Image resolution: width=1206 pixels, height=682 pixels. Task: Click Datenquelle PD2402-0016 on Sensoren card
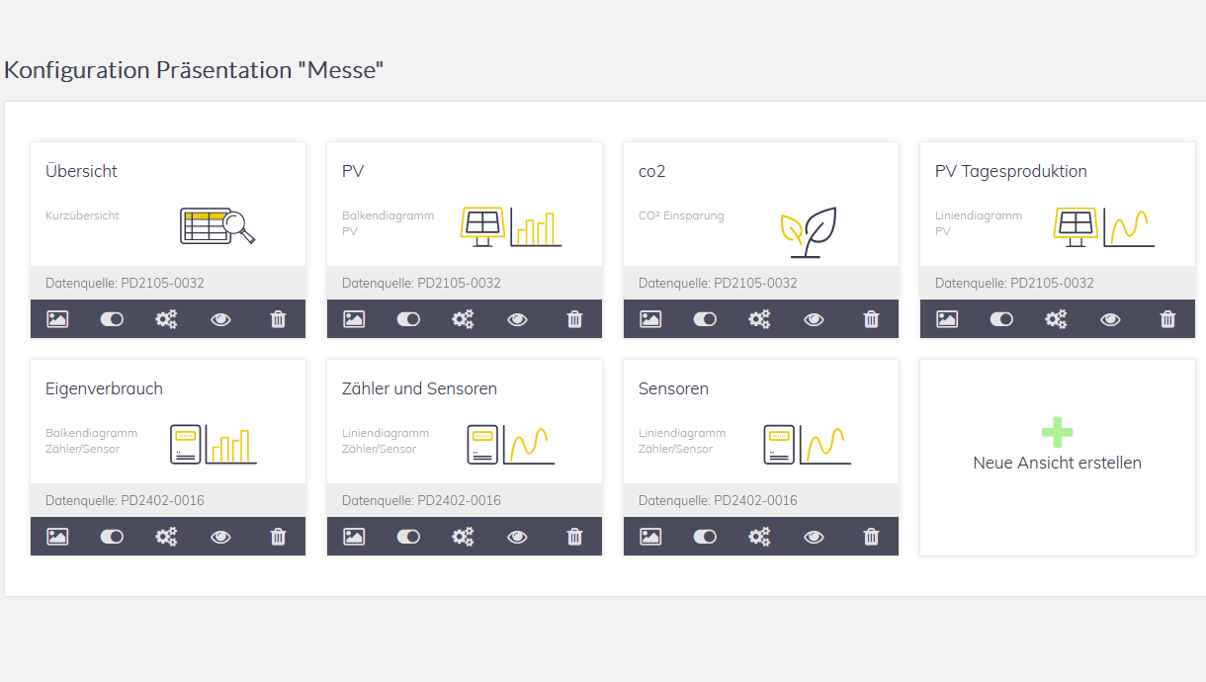[718, 500]
